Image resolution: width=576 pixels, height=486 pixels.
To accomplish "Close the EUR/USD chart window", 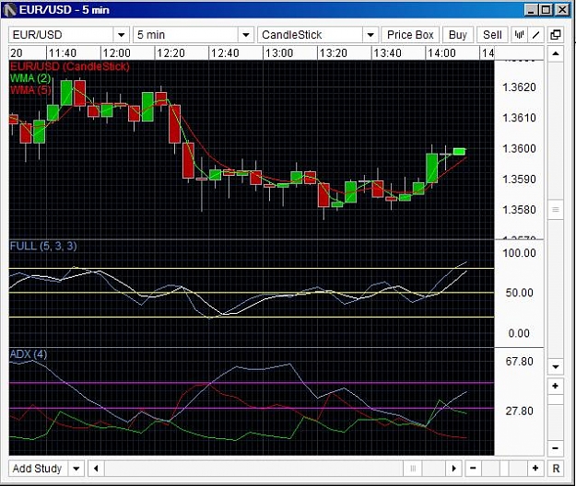I will [562, 10].
